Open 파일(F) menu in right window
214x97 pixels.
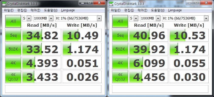tap(115, 10)
